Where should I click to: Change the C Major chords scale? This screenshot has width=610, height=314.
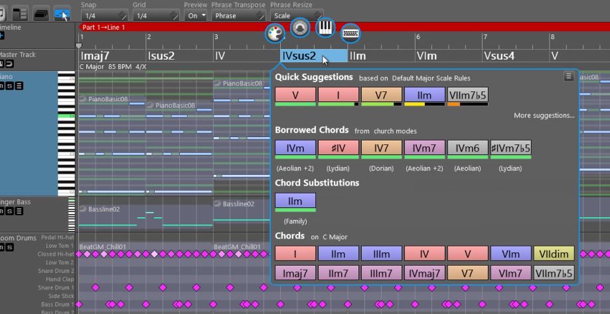(x=335, y=236)
